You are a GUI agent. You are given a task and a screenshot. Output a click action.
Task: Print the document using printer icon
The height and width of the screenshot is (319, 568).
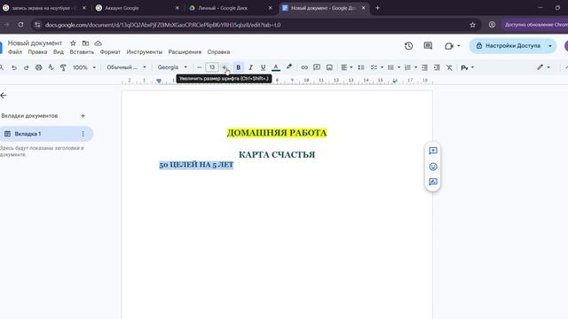(38, 67)
